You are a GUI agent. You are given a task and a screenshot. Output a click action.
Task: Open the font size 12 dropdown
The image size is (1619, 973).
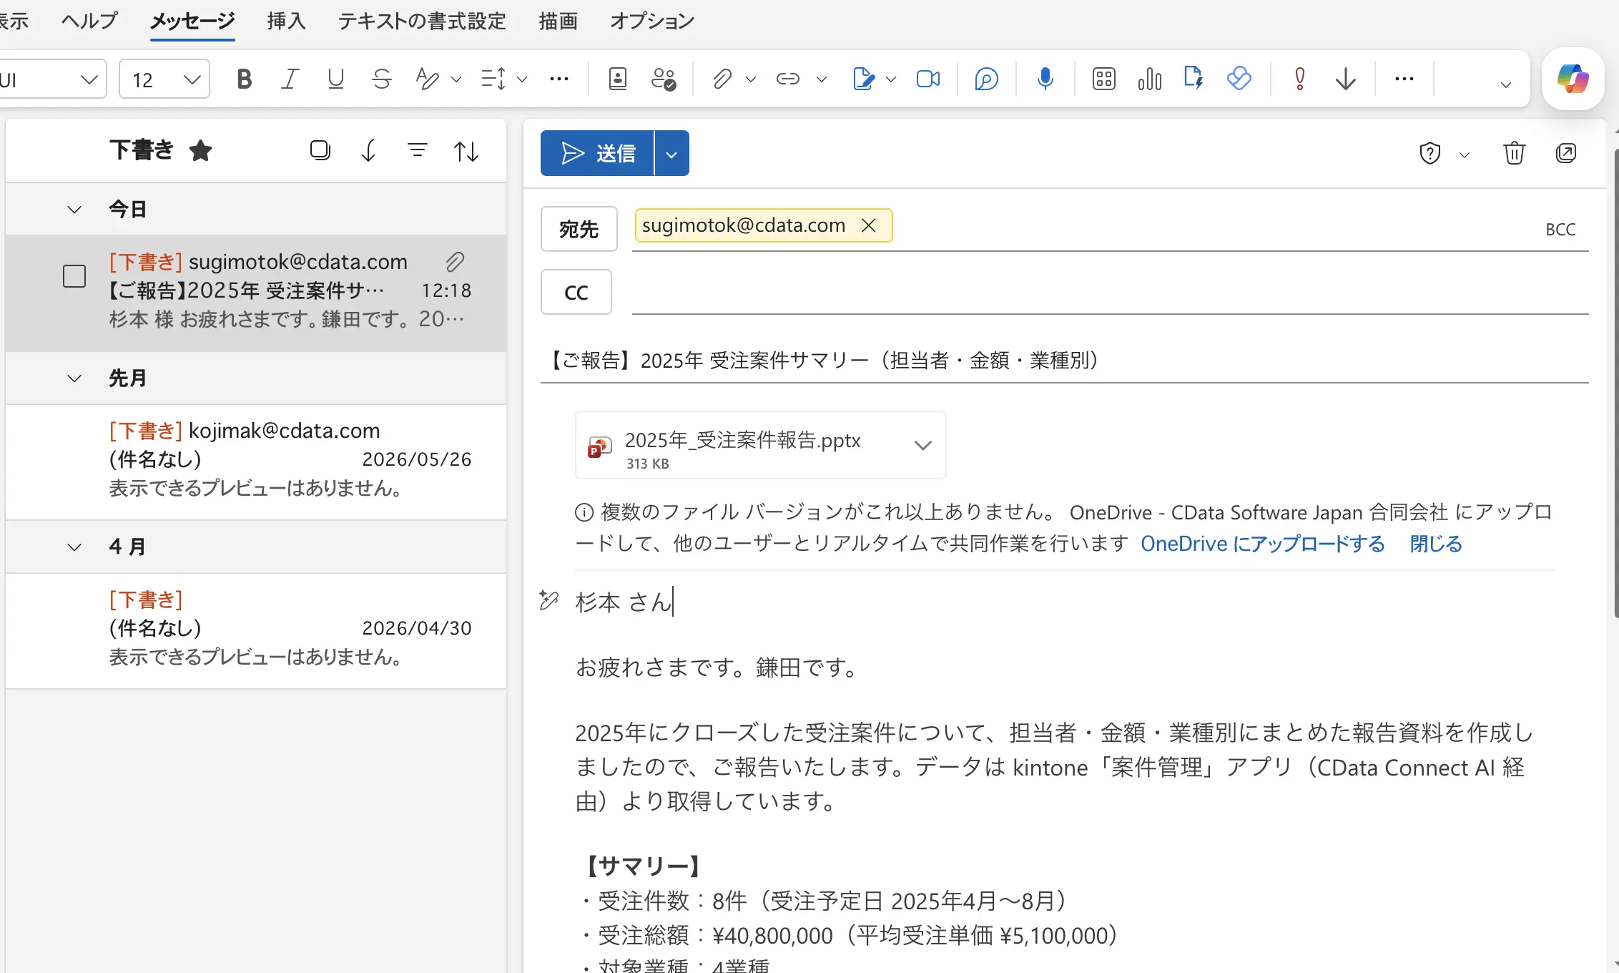[x=192, y=79]
